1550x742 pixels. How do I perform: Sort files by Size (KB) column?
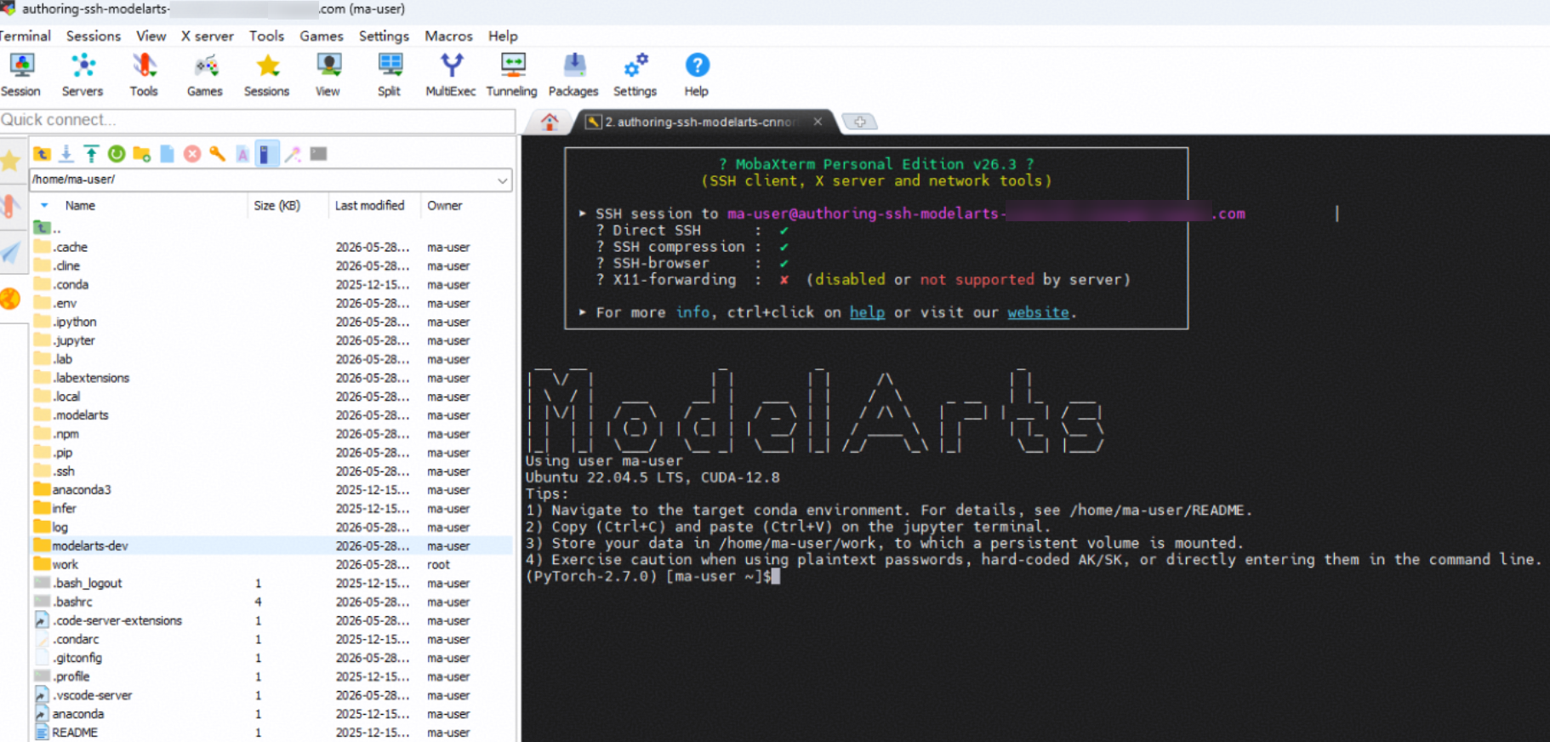pyautogui.click(x=276, y=205)
